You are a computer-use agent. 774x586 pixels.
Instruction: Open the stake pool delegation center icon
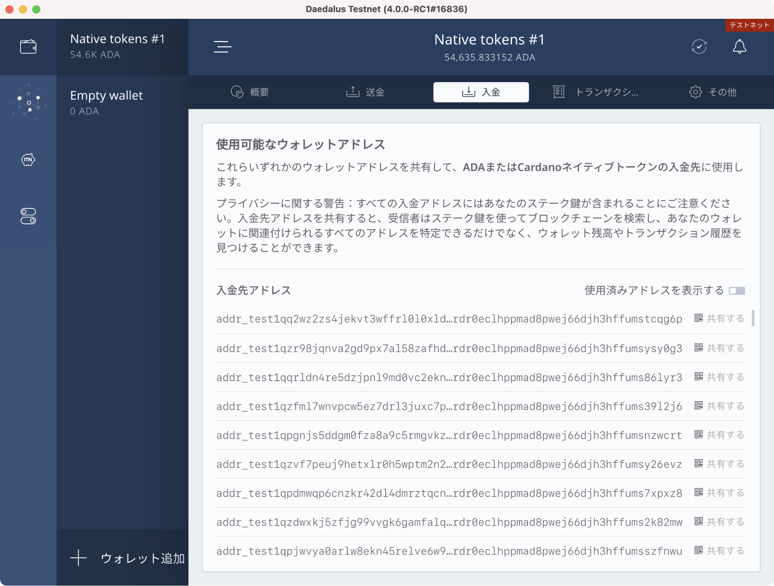point(28,103)
